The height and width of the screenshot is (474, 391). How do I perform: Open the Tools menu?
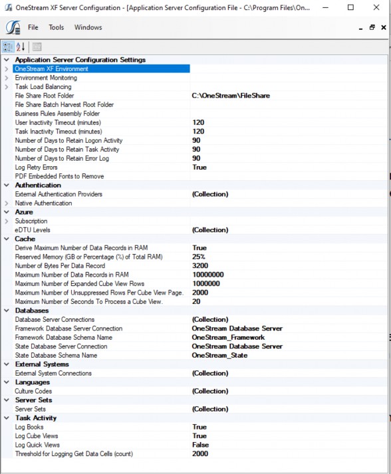tap(57, 27)
